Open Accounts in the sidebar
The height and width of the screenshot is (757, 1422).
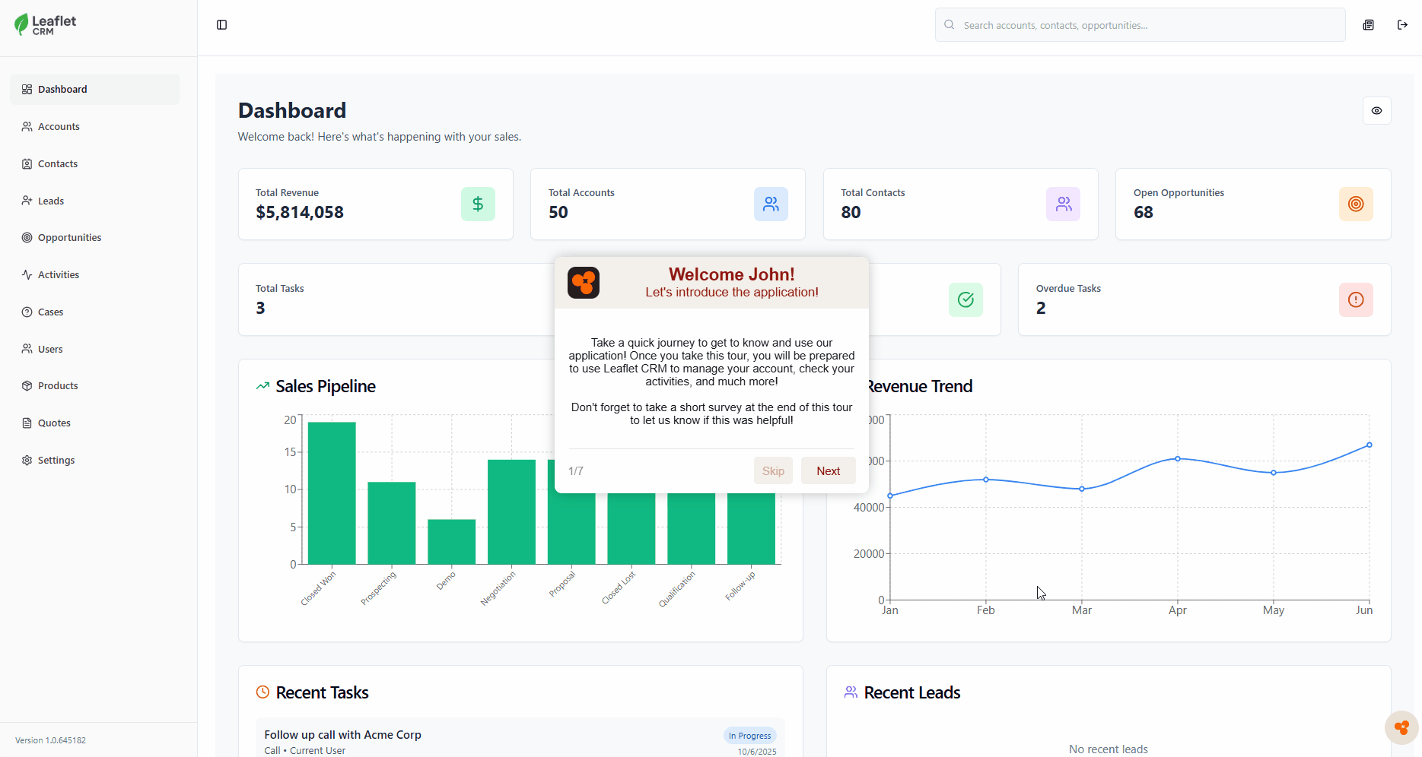[x=59, y=127]
